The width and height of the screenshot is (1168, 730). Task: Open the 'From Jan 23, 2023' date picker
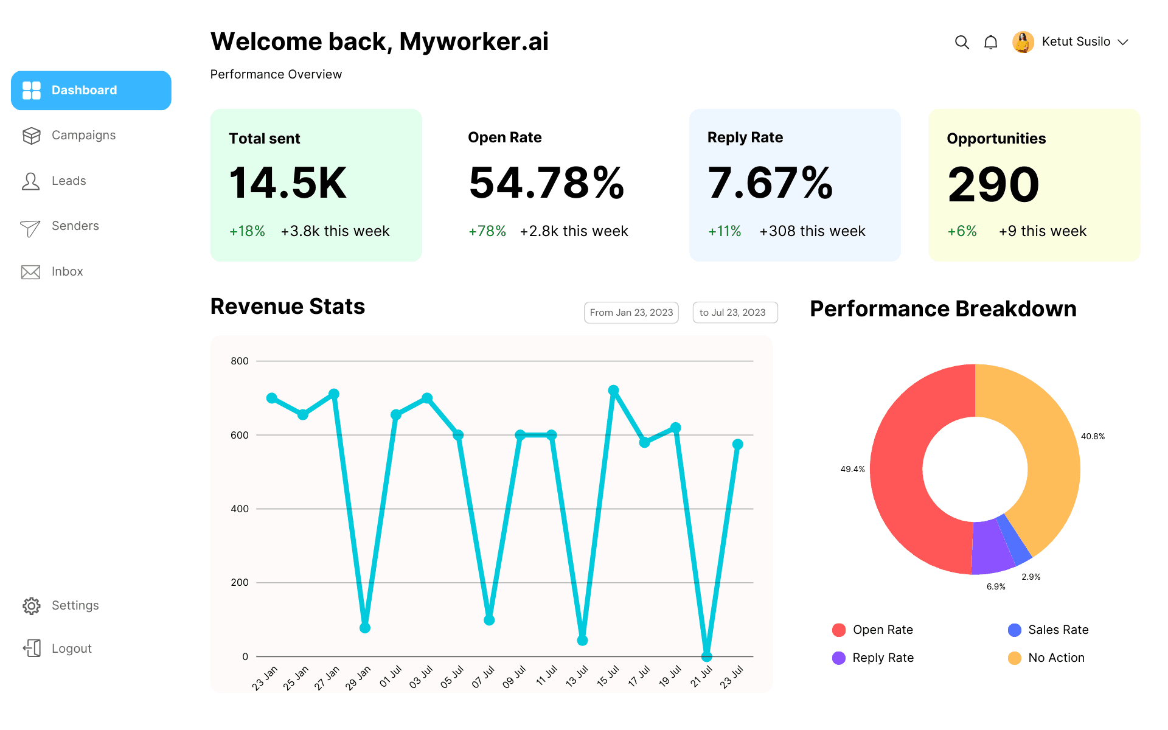pos(631,313)
